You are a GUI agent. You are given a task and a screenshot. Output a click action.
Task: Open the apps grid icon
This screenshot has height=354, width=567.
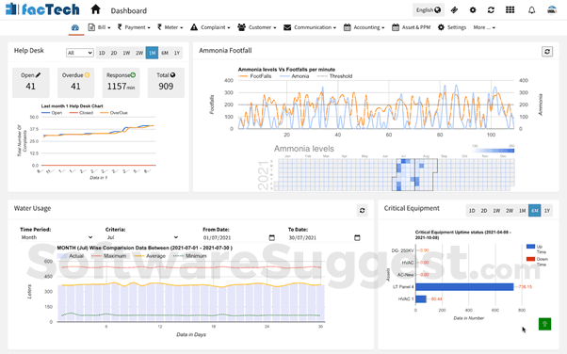point(510,9)
